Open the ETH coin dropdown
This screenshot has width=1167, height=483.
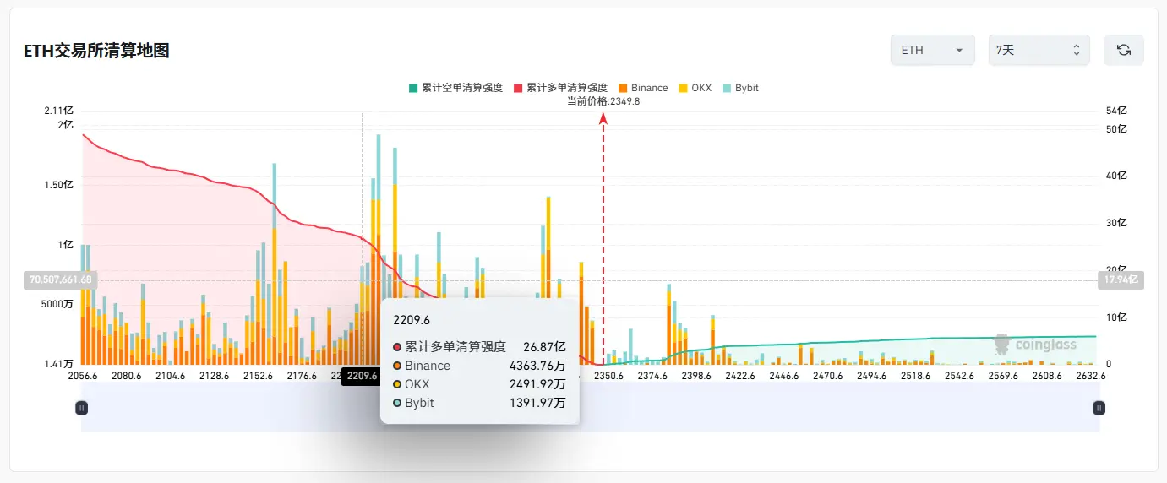coord(933,50)
